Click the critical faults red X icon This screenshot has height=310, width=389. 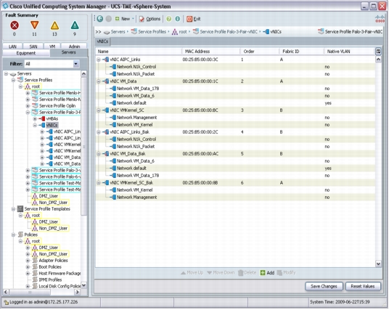pyautogui.click(x=15, y=25)
